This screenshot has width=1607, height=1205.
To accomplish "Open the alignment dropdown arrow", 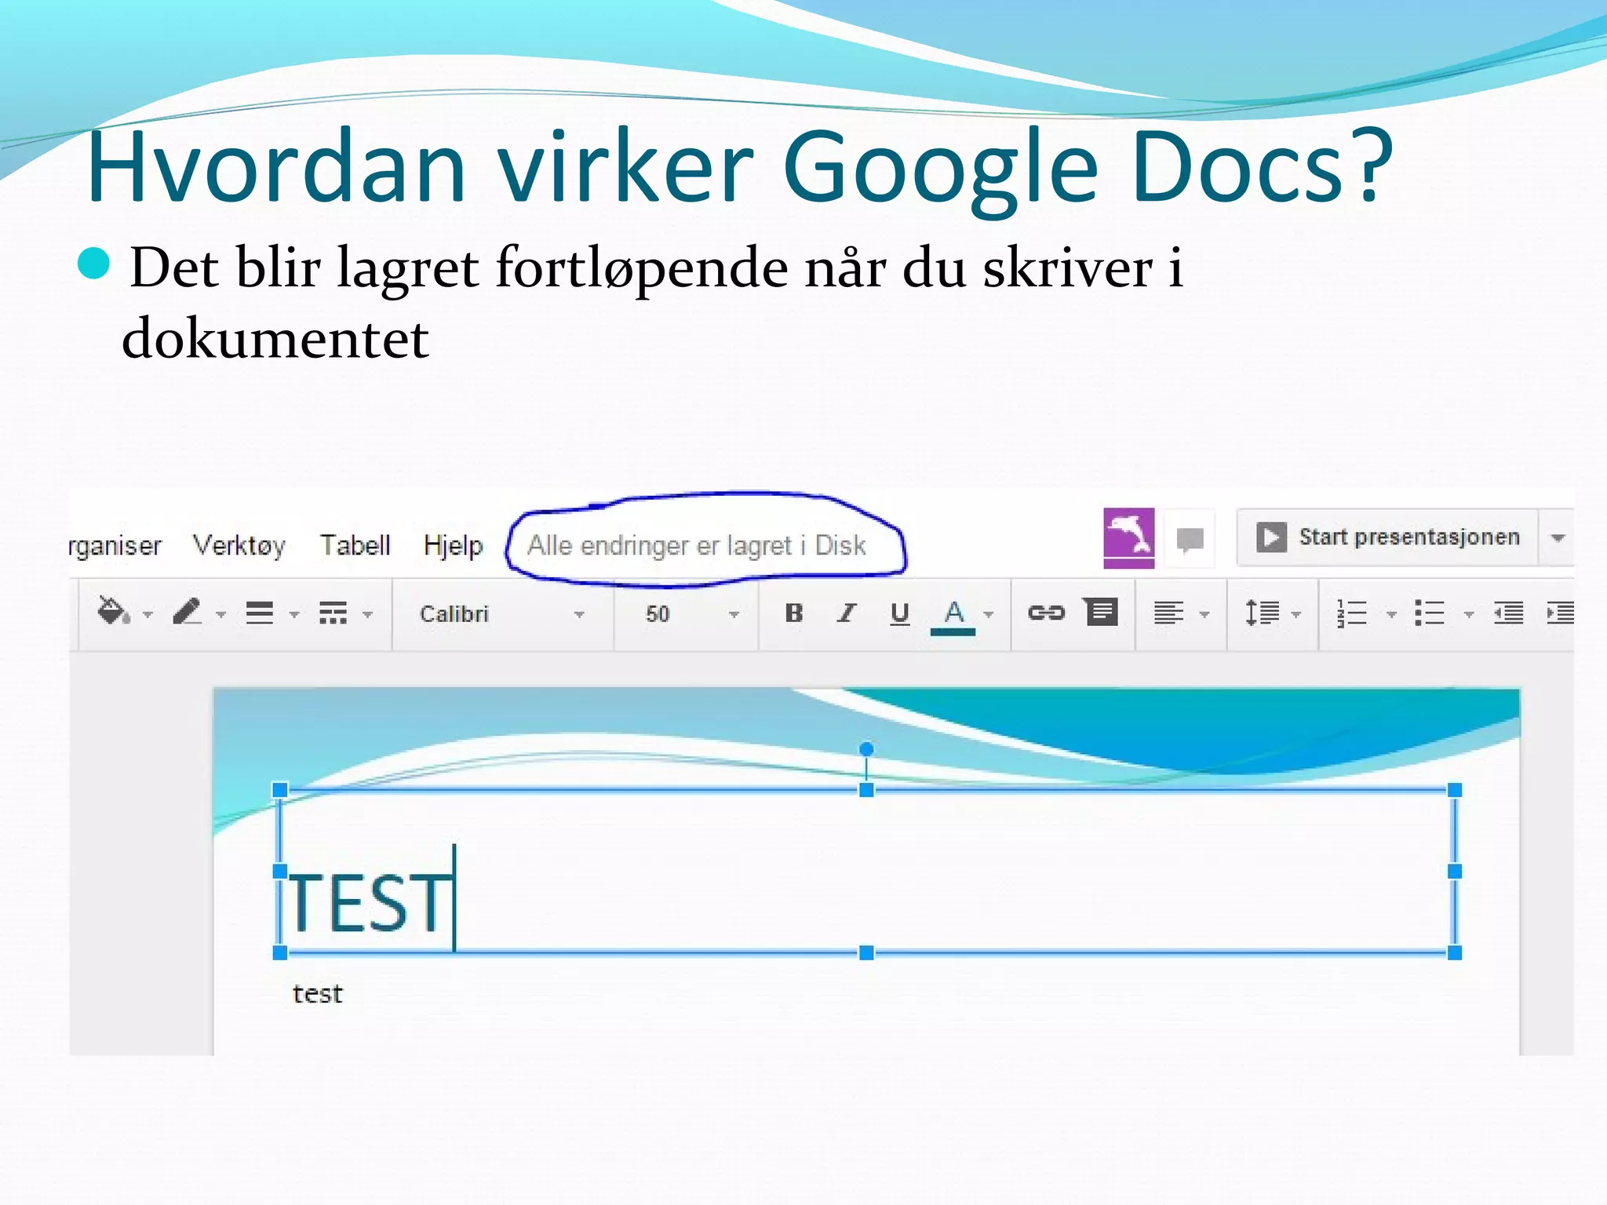I will click(x=1204, y=615).
